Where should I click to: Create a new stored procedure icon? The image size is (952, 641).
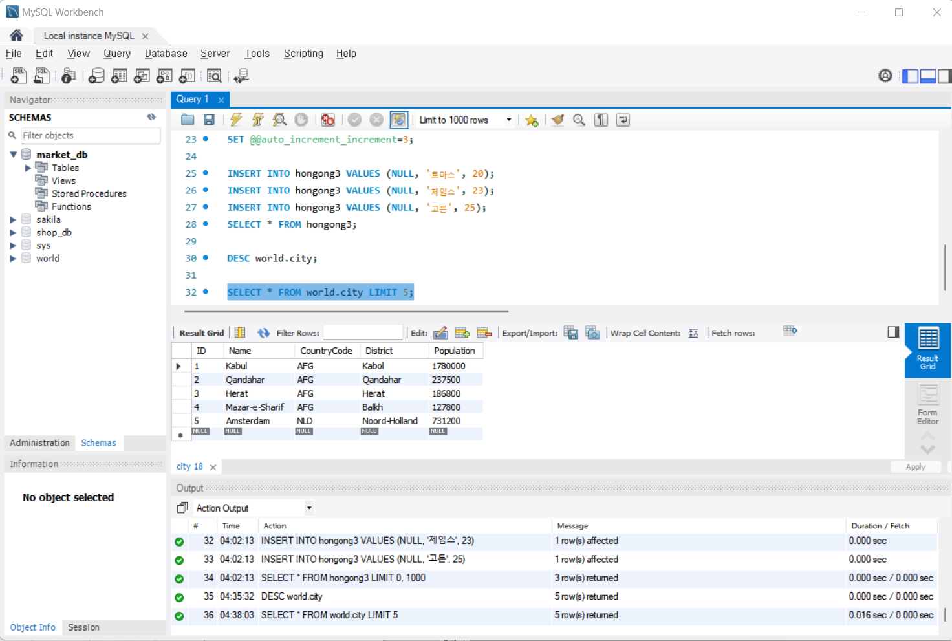click(x=164, y=76)
